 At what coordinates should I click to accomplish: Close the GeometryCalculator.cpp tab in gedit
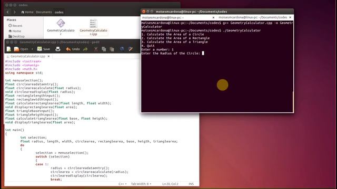point(48,56)
